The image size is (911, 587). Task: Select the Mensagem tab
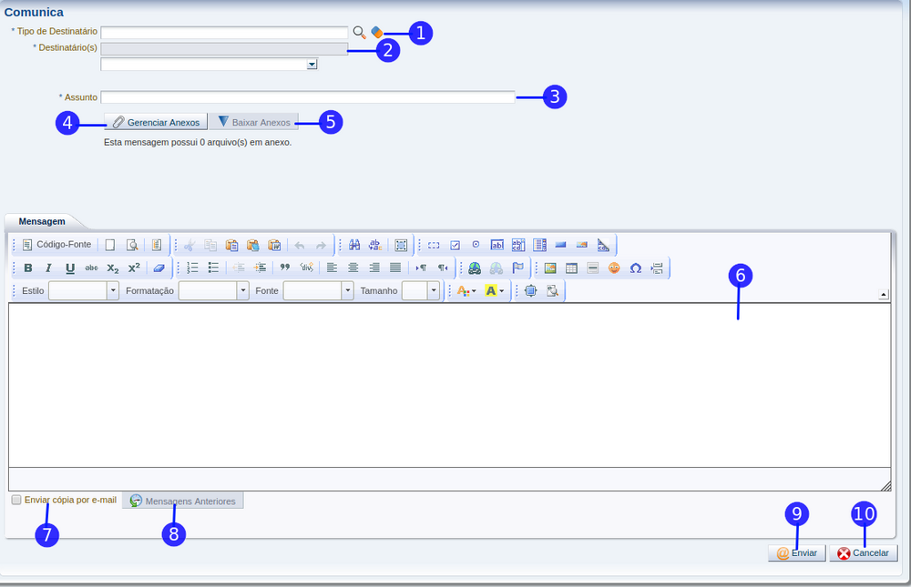tap(42, 221)
